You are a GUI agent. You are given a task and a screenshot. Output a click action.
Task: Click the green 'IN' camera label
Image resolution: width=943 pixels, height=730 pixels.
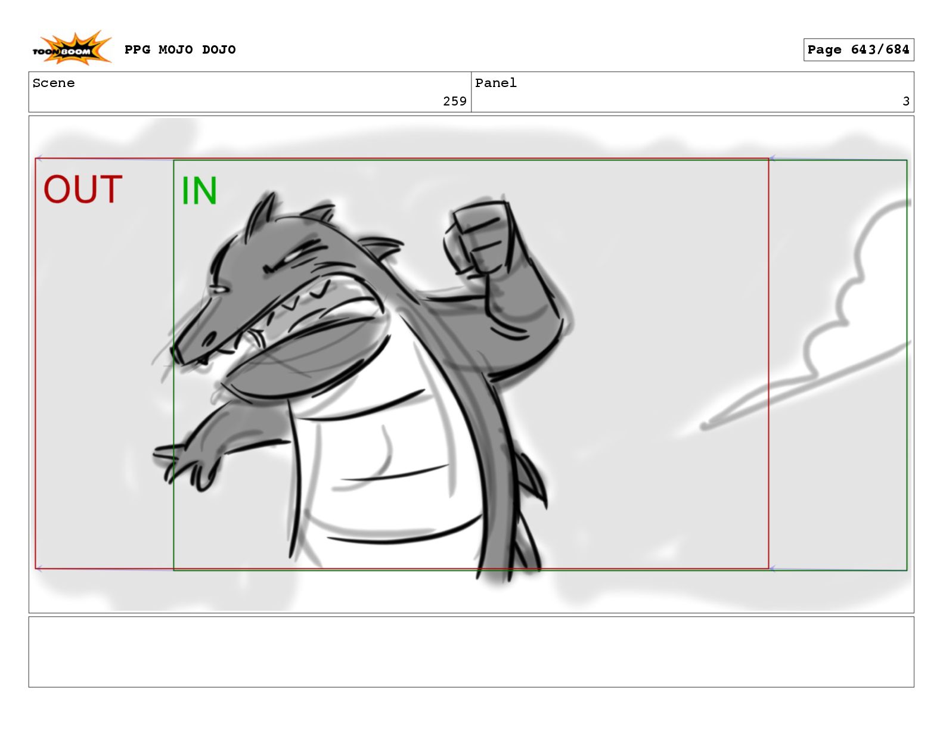coord(199,191)
